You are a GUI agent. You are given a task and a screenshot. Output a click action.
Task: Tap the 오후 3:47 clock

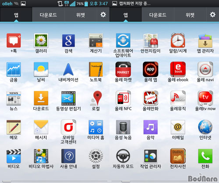point(99,4)
